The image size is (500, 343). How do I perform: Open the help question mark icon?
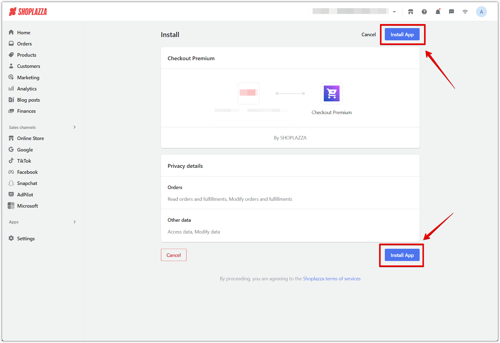click(424, 12)
